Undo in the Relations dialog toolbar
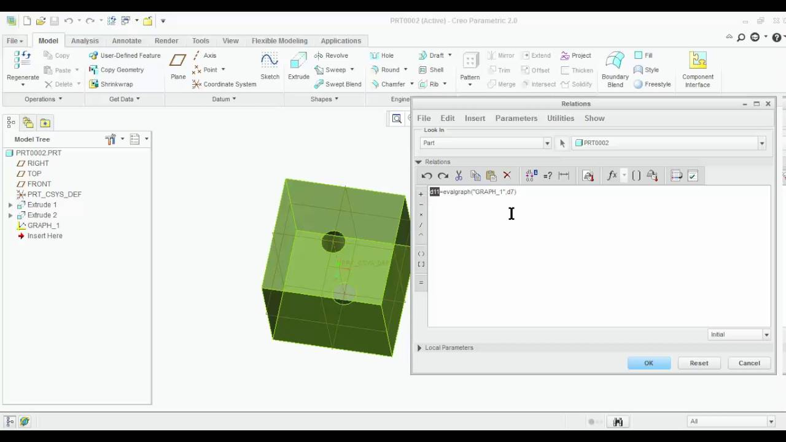Viewport: 786px width, 442px height. point(427,176)
